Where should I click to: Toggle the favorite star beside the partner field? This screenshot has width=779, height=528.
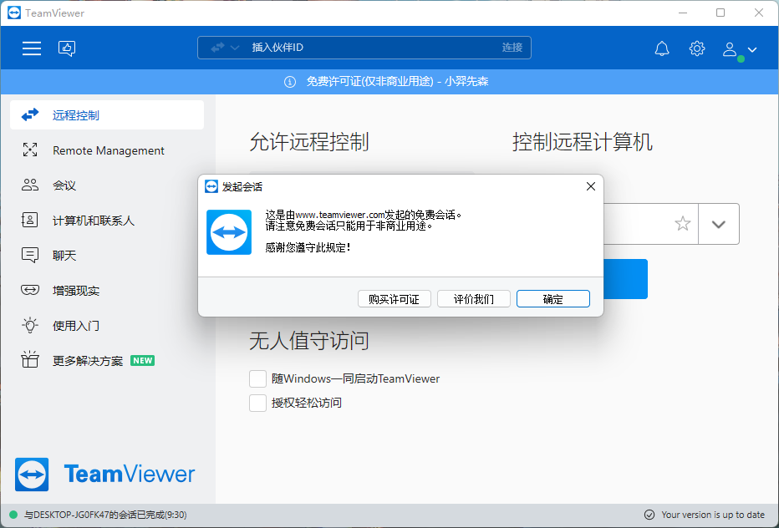[x=682, y=224]
